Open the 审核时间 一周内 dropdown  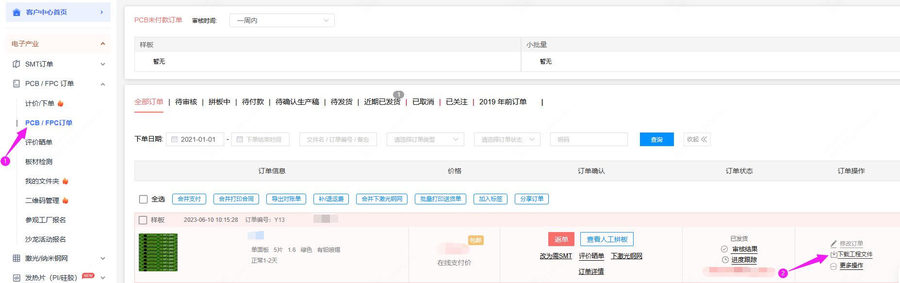point(282,20)
